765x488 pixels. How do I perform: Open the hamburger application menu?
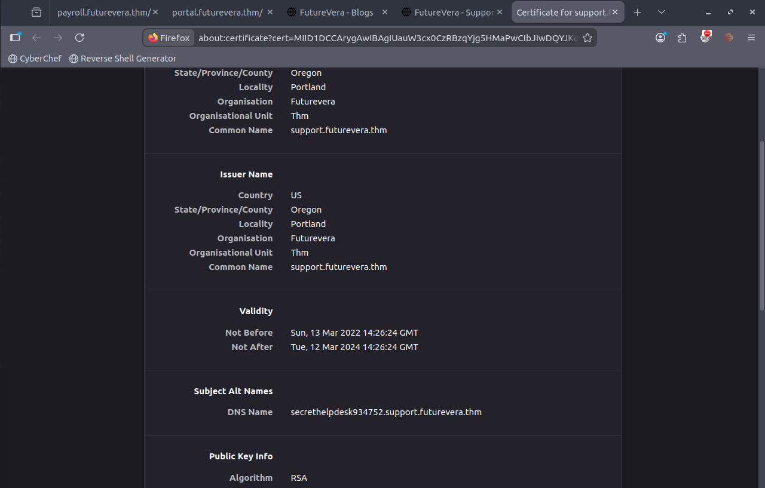click(x=751, y=38)
